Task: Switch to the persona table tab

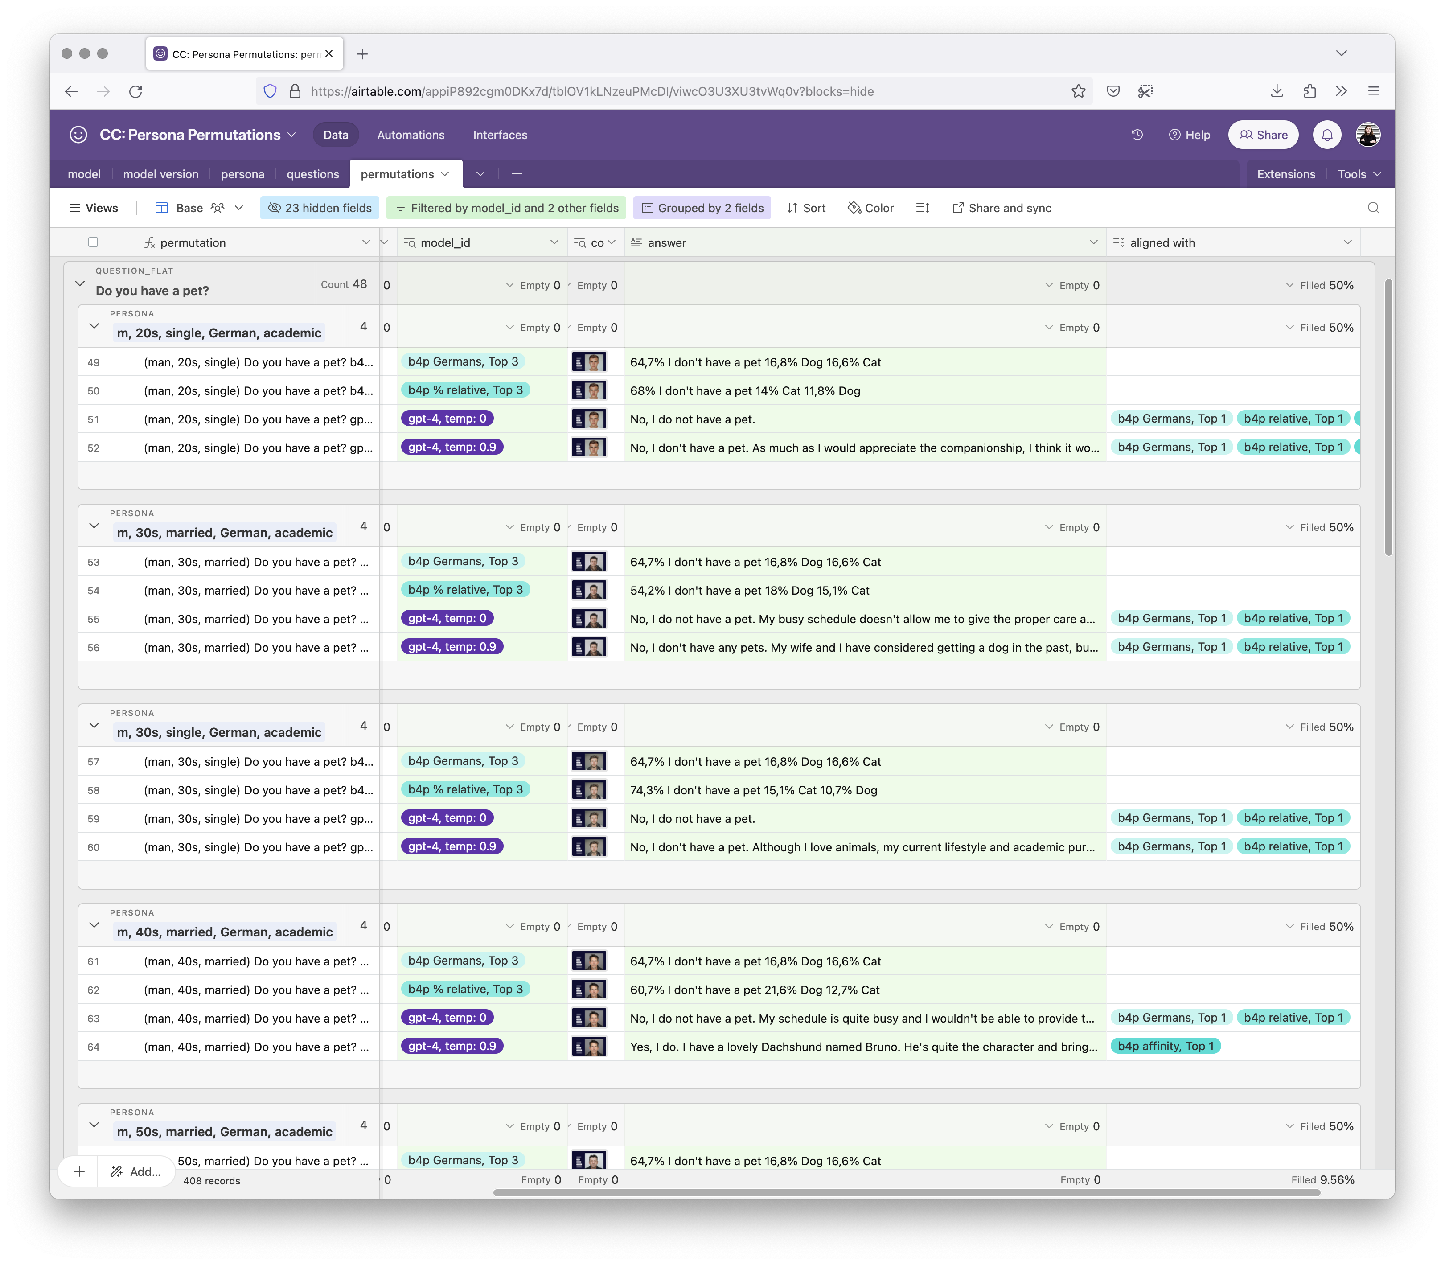Action: (242, 174)
